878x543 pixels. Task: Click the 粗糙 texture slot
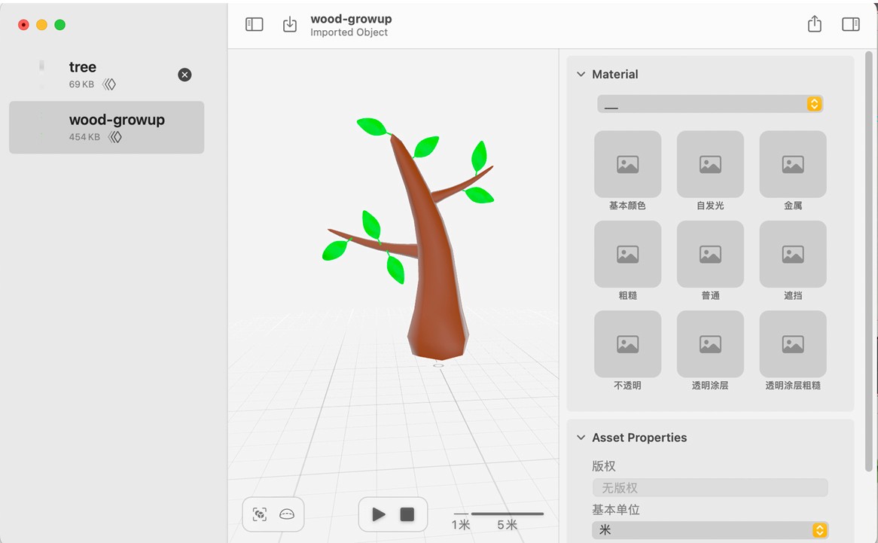628,254
